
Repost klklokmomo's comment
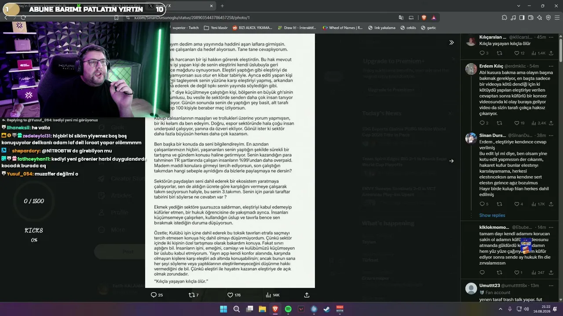coord(499,273)
